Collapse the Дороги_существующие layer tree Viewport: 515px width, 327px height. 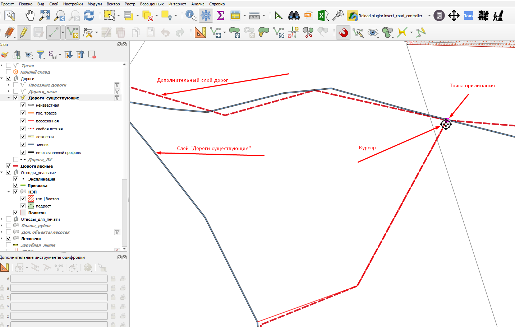tap(9, 98)
